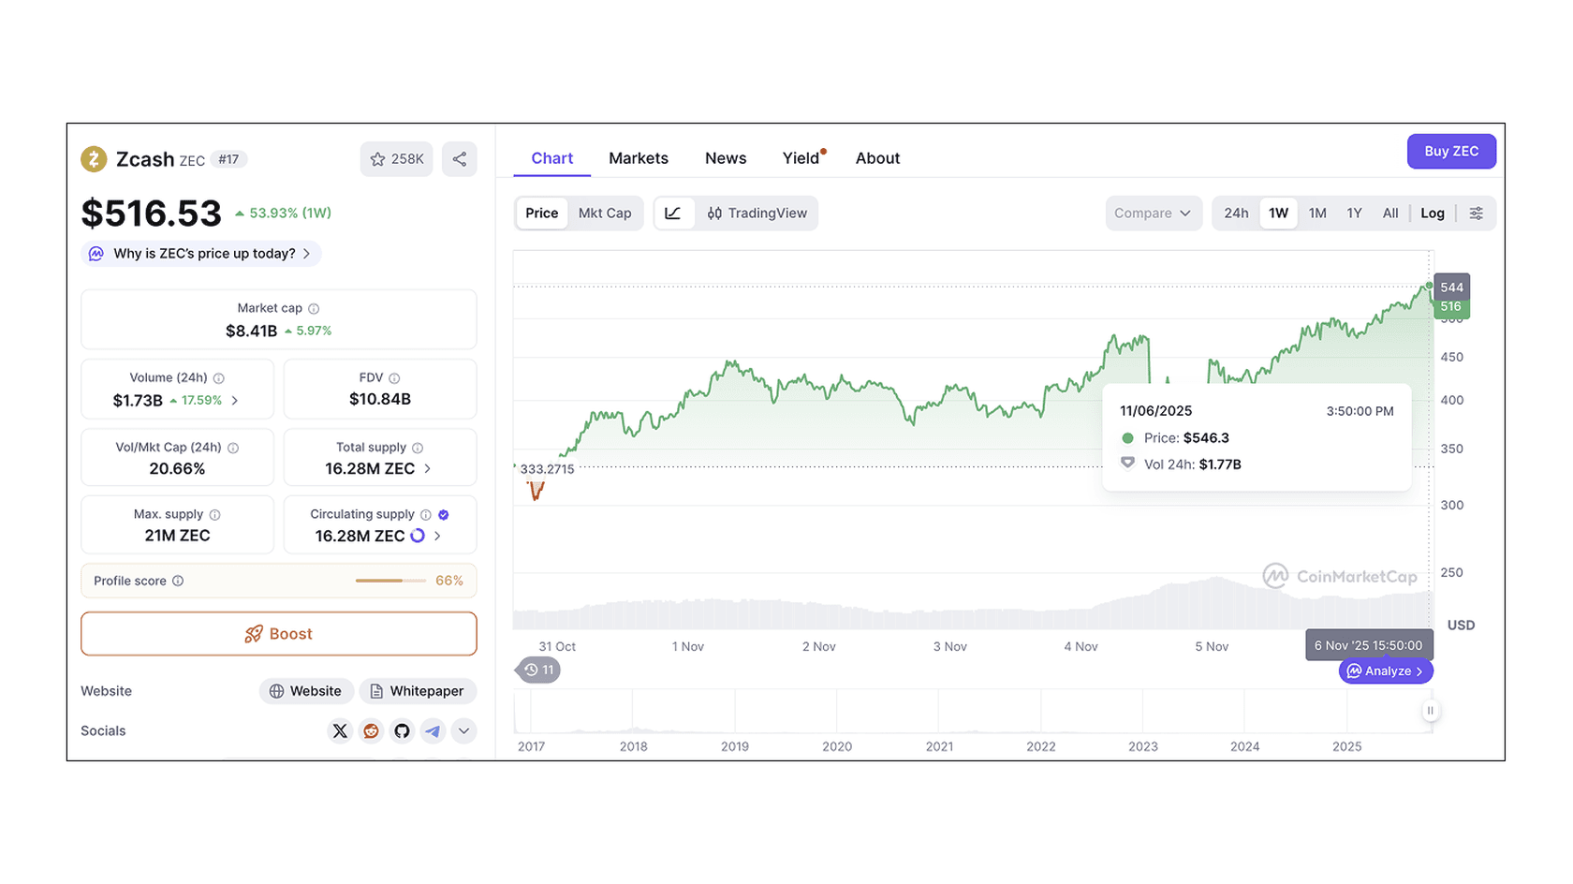This screenshot has height=884, width=1573.
Task: Click the Reddit social icon
Action: (x=371, y=730)
